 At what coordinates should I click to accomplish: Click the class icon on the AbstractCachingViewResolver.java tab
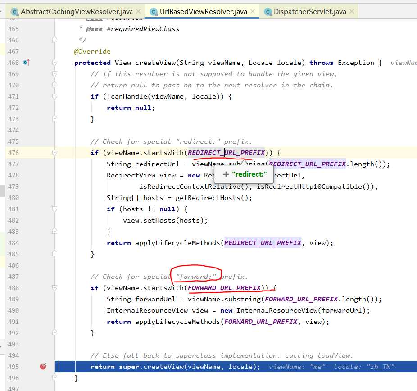tap(14, 12)
